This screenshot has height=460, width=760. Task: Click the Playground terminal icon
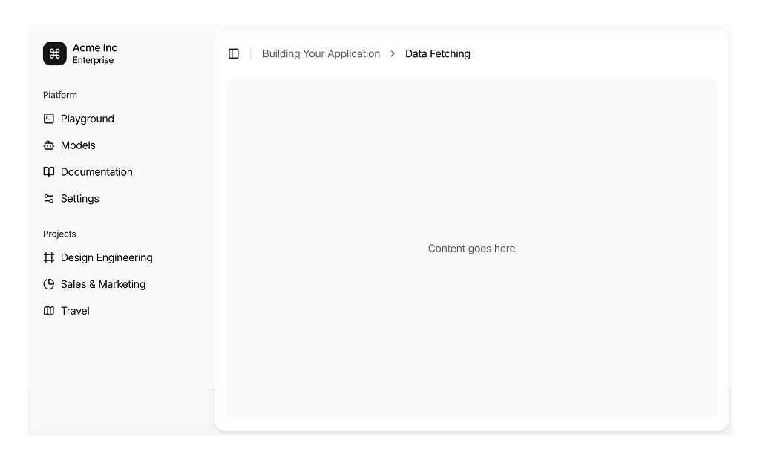click(x=49, y=119)
